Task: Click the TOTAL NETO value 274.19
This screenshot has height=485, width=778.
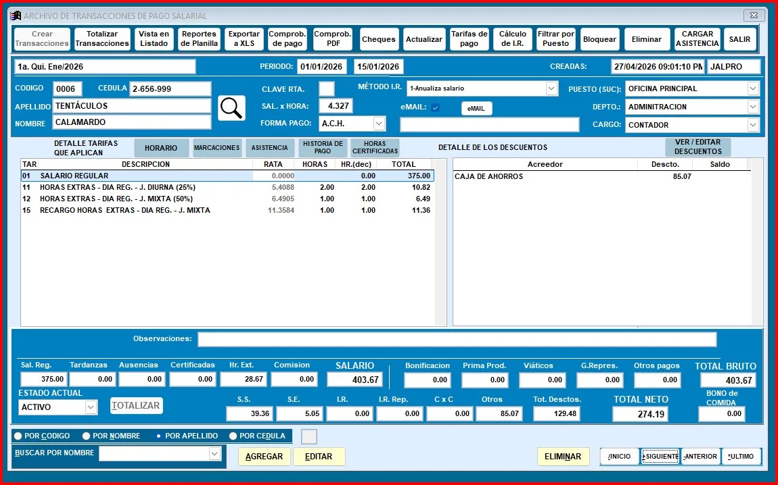Action: coord(640,413)
